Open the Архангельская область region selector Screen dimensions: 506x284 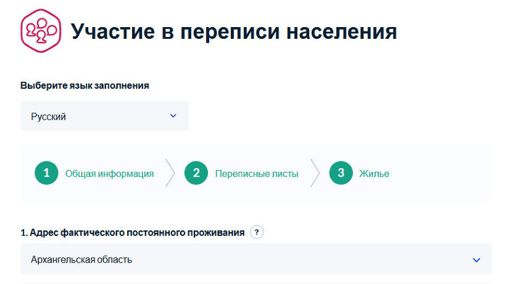coord(256,259)
